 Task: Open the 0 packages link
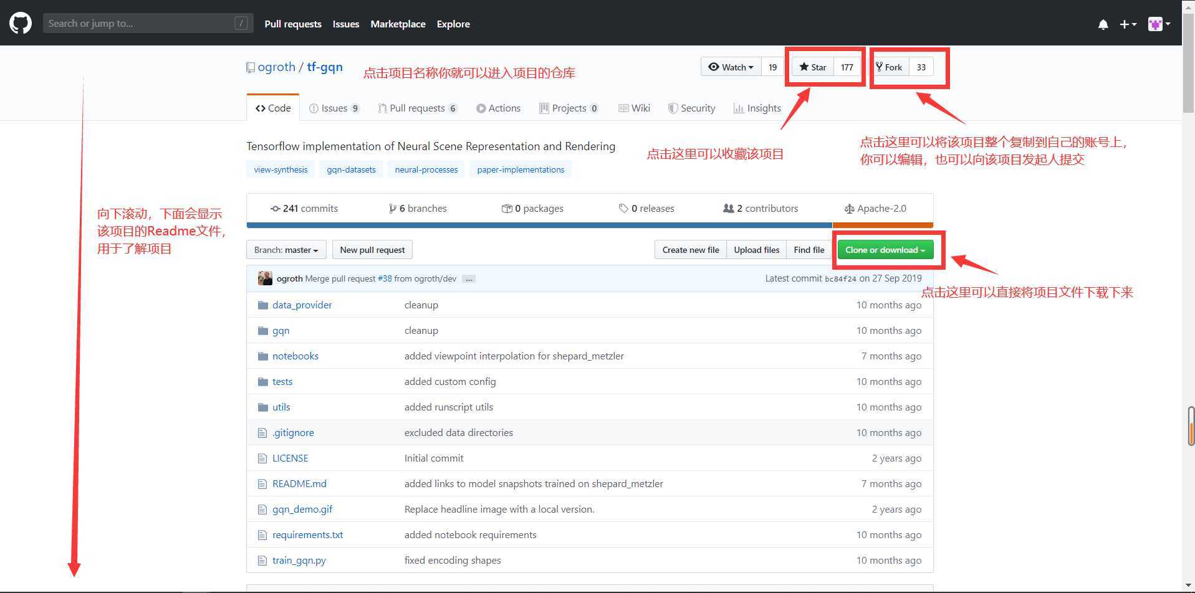532,208
